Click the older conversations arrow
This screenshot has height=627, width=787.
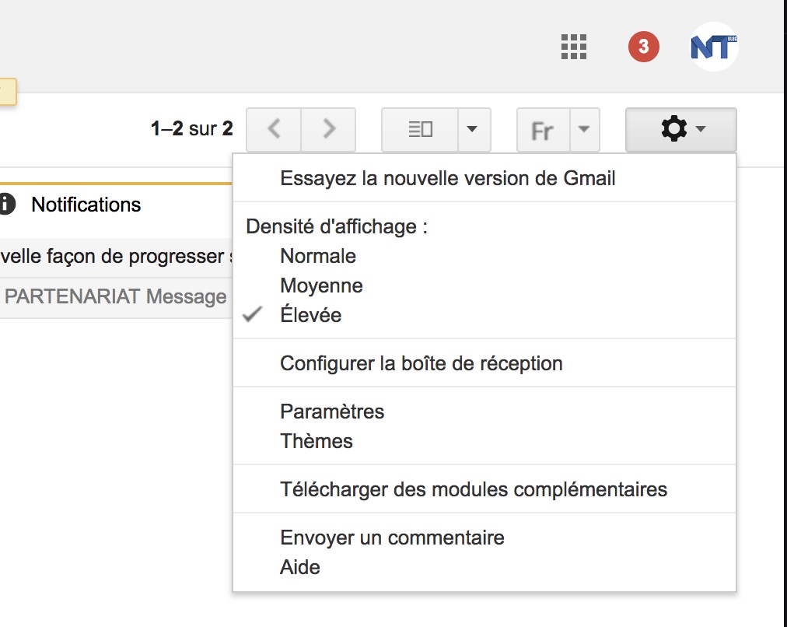(x=328, y=129)
